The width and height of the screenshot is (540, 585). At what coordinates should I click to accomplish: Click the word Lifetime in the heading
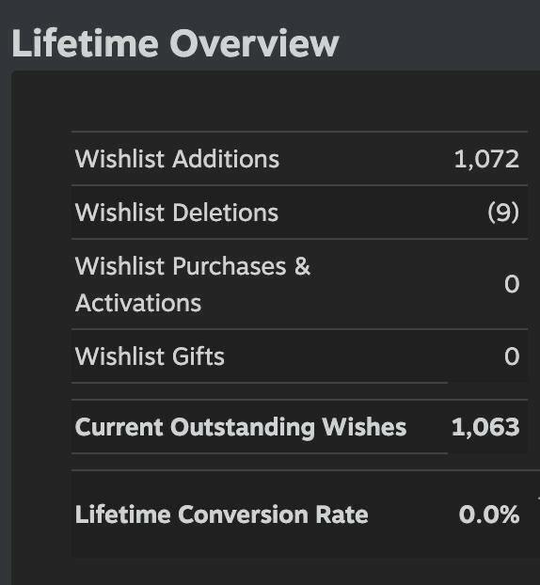tap(85, 43)
